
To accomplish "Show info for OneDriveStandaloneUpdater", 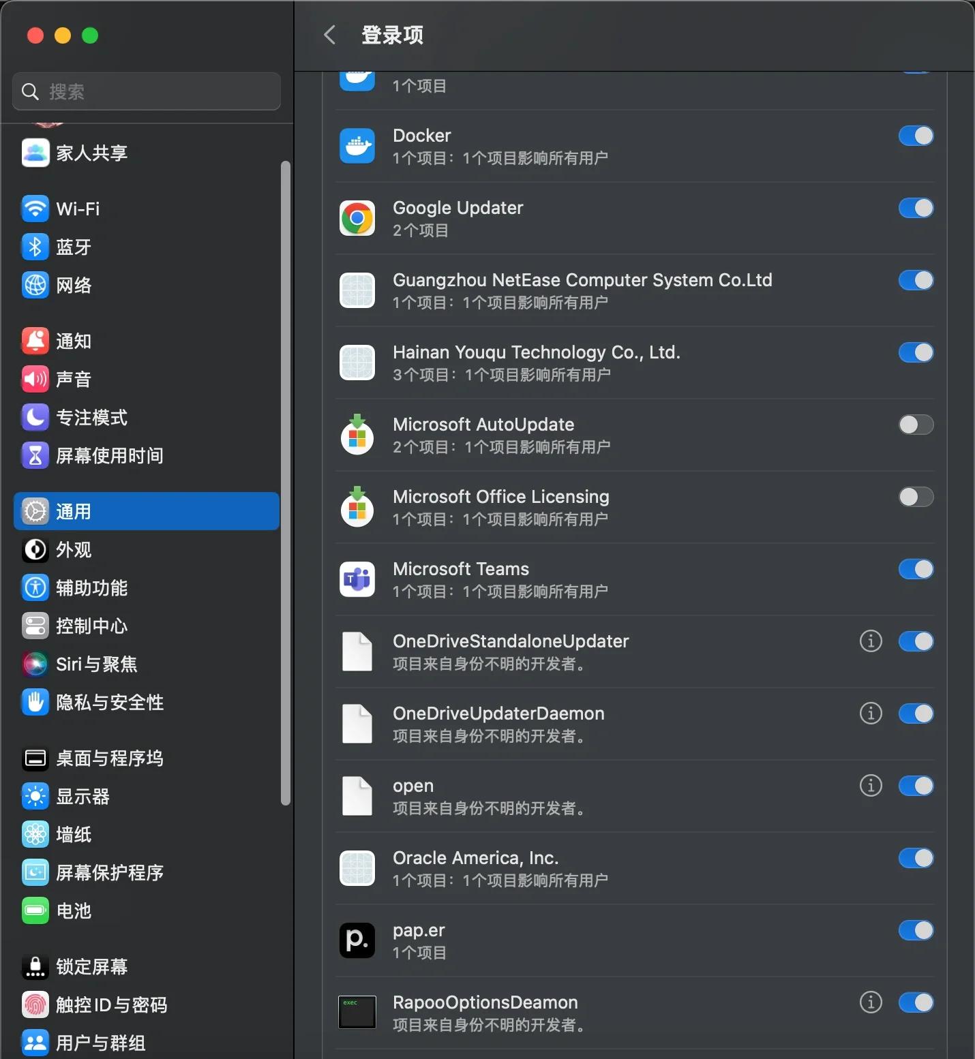I will [x=871, y=641].
